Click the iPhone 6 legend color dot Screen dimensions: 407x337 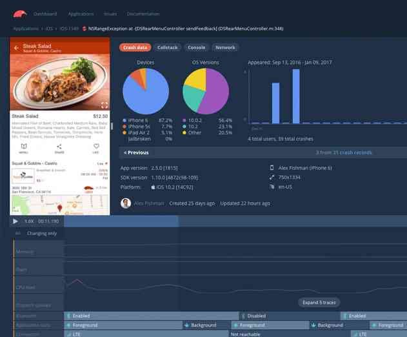tap(124, 120)
